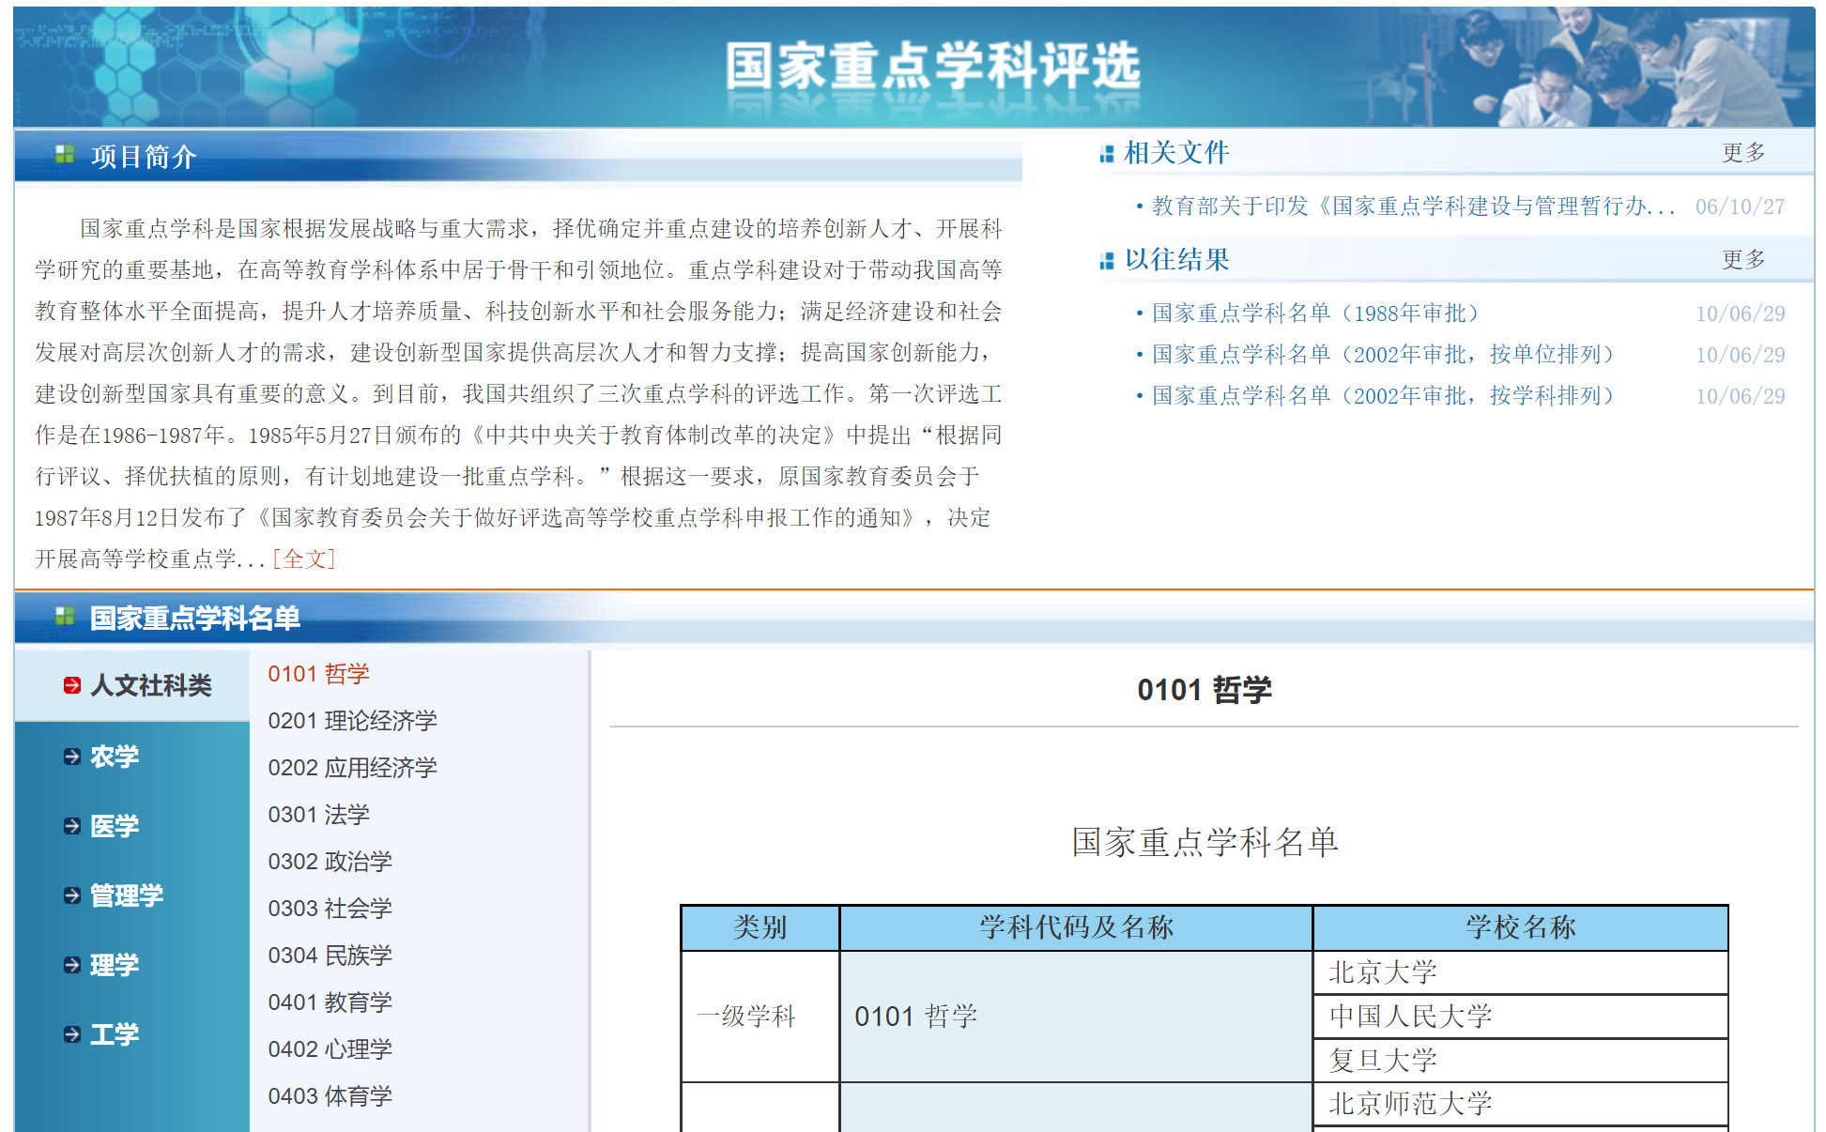Switch to the 医学 category
Viewport: 1826px width, 1132px height.
click(x=115, y=826)
